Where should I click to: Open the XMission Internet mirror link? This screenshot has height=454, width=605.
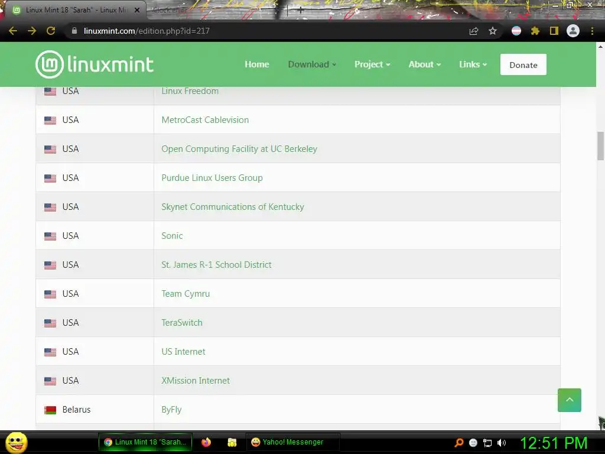(x=196, y=381)
